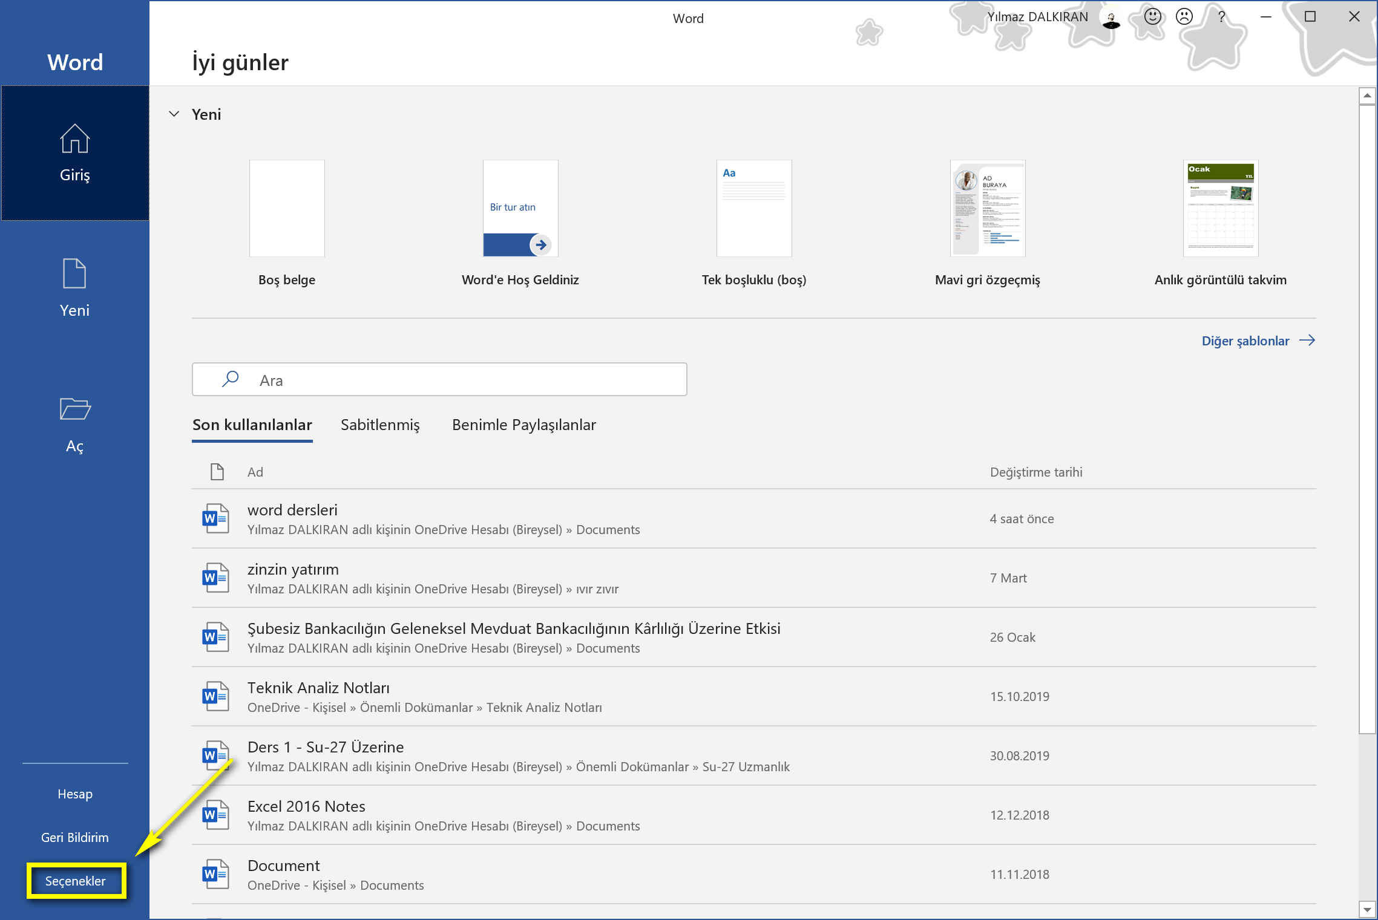Click the Diğer şablonlar link
Viewport: 1378px width, 920px height.
point(1245,341)
